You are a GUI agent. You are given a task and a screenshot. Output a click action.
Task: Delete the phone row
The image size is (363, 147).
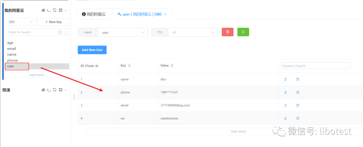coord(298,92)
